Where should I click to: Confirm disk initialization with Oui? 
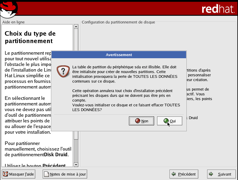click(x=170, y=121)
